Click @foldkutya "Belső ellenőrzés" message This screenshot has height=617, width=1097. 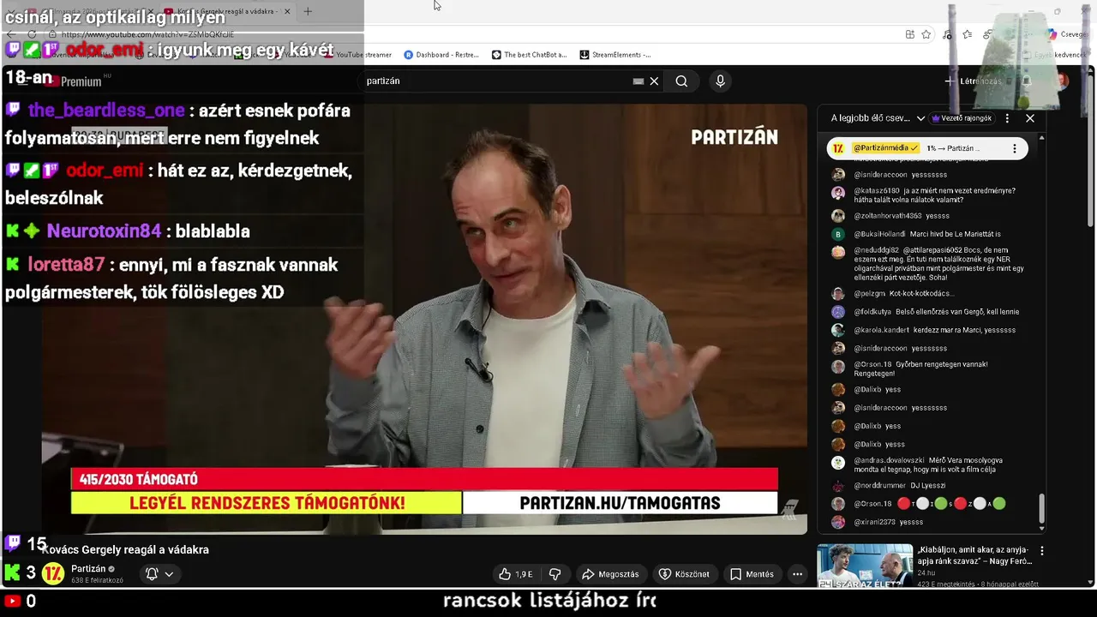(x=930, y=312)
